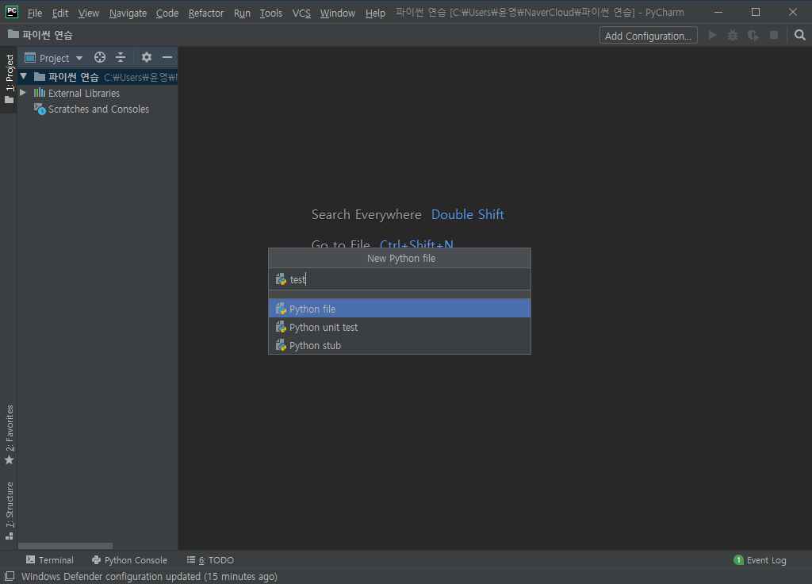Click the Stop square icon in toolbar

coord(774,35)
